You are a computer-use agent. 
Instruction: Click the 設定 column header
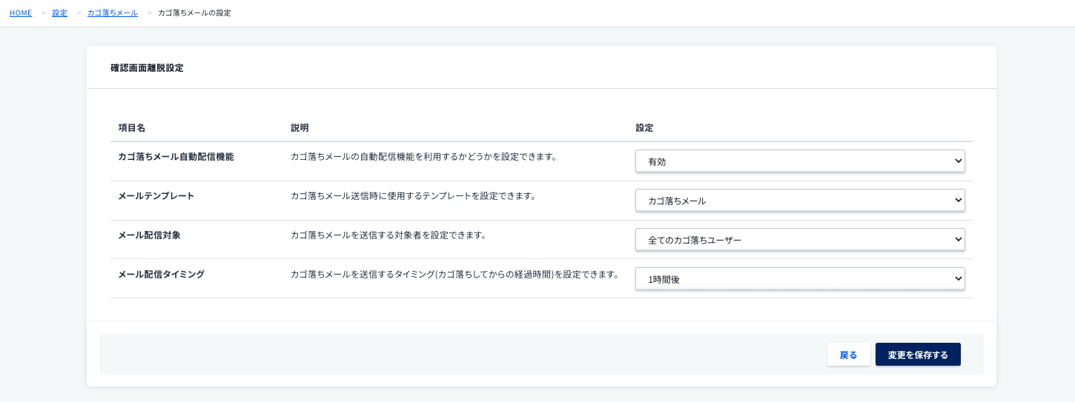[x=644, y=127]
